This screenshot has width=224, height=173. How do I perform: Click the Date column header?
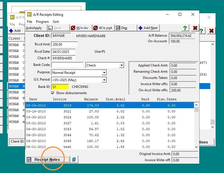point(33,99)
